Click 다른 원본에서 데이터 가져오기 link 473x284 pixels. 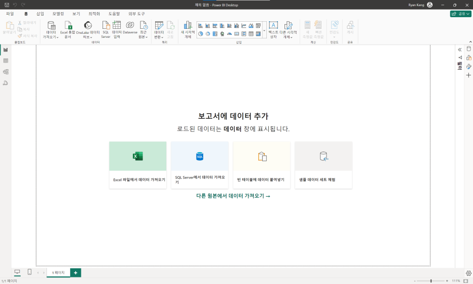coord(233,196)
